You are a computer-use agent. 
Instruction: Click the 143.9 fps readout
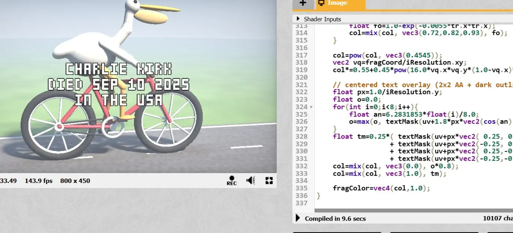click(x=39, y=181)
